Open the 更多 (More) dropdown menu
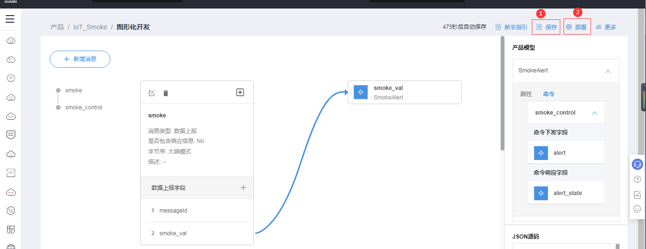The image size is (646, 249). click(606, 27)
